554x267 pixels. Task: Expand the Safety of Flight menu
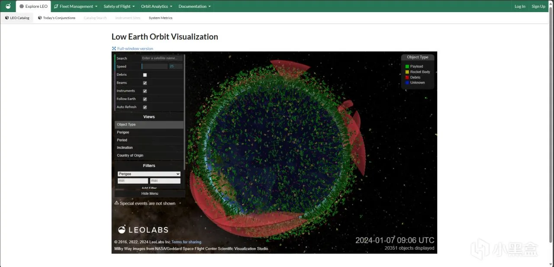(119, 6)
